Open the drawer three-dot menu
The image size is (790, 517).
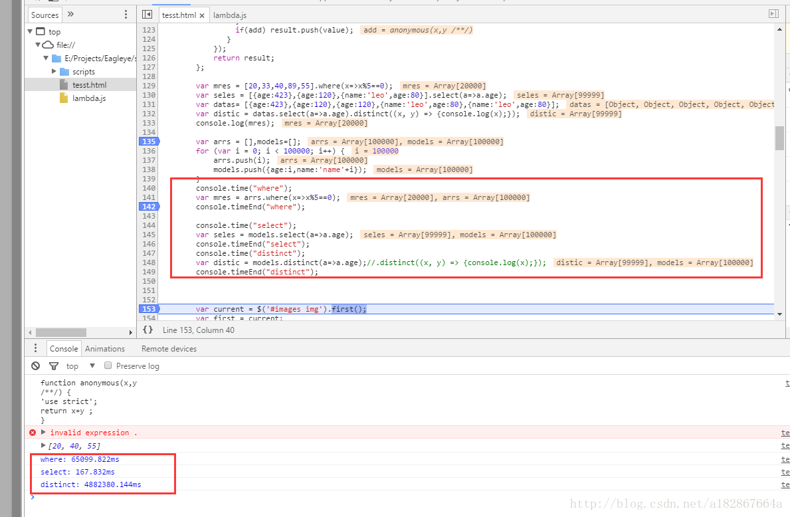tap(35, 348)
